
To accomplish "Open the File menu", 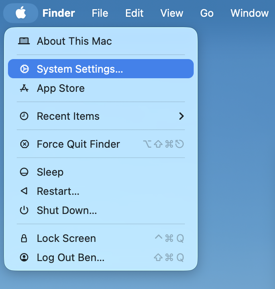I will point(100,13).
